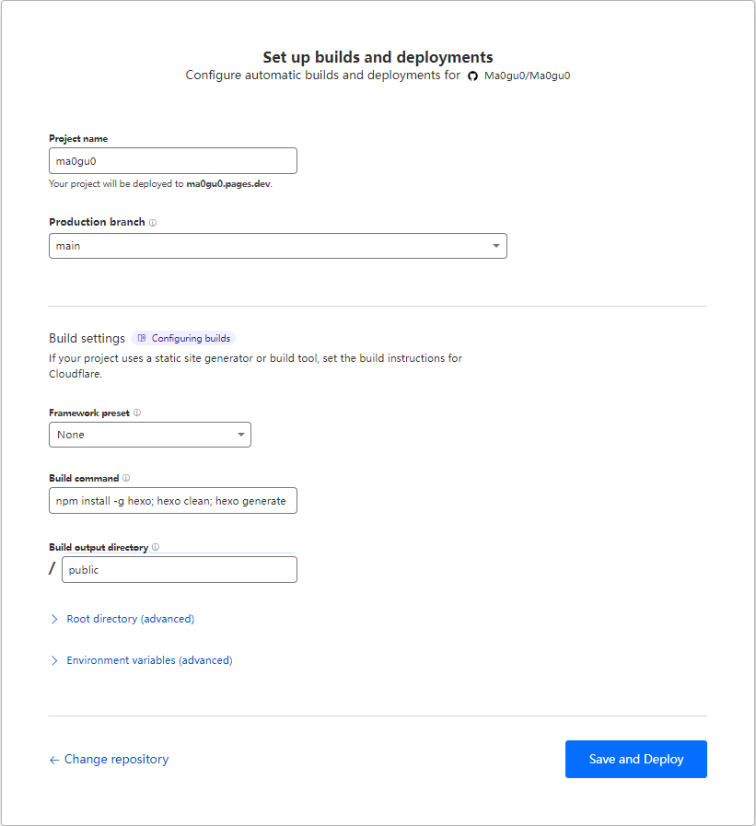The width and height of the screenshot is (756, 826).
Task: Click the left arrow icon before Change repository
Action: 53,760
